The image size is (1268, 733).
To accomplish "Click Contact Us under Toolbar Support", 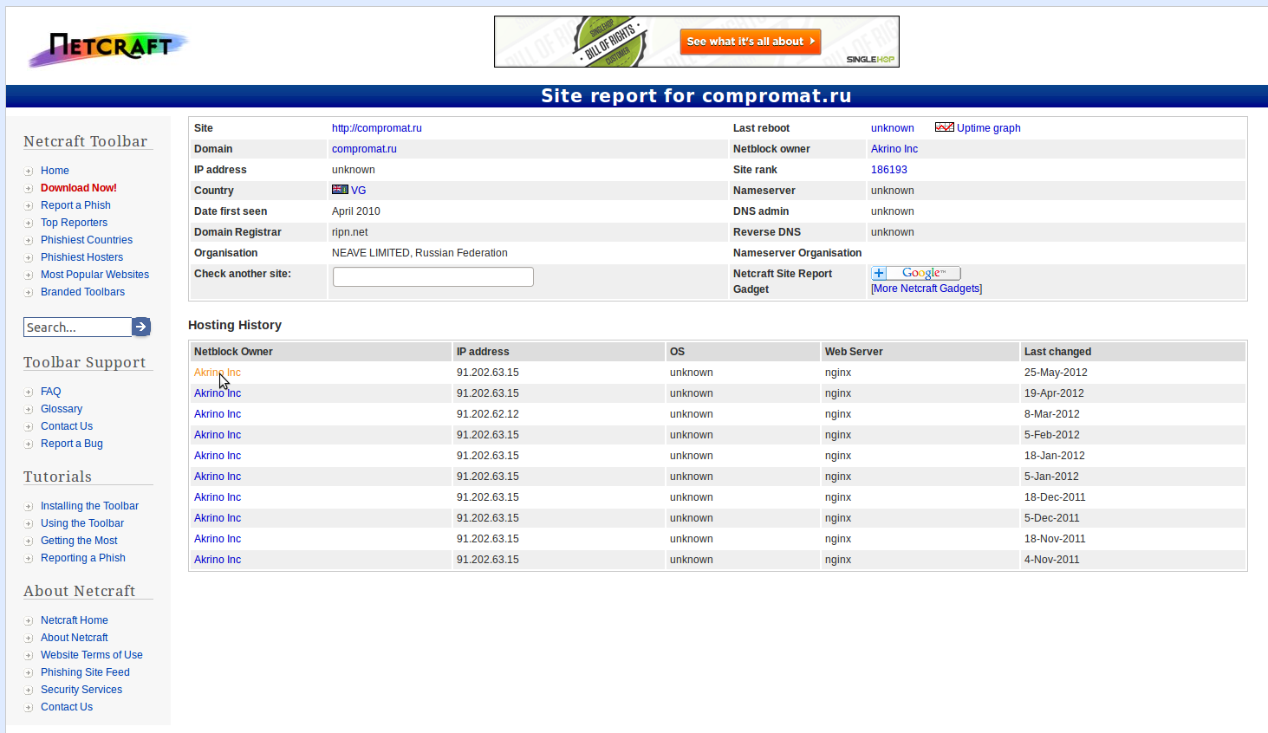I will point(67,426).
